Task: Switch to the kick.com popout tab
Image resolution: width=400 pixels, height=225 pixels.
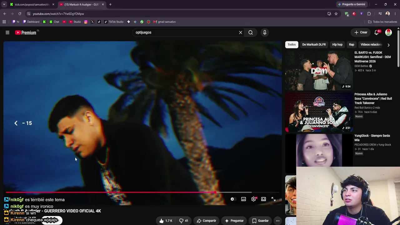Action: [x=32, y=4]
